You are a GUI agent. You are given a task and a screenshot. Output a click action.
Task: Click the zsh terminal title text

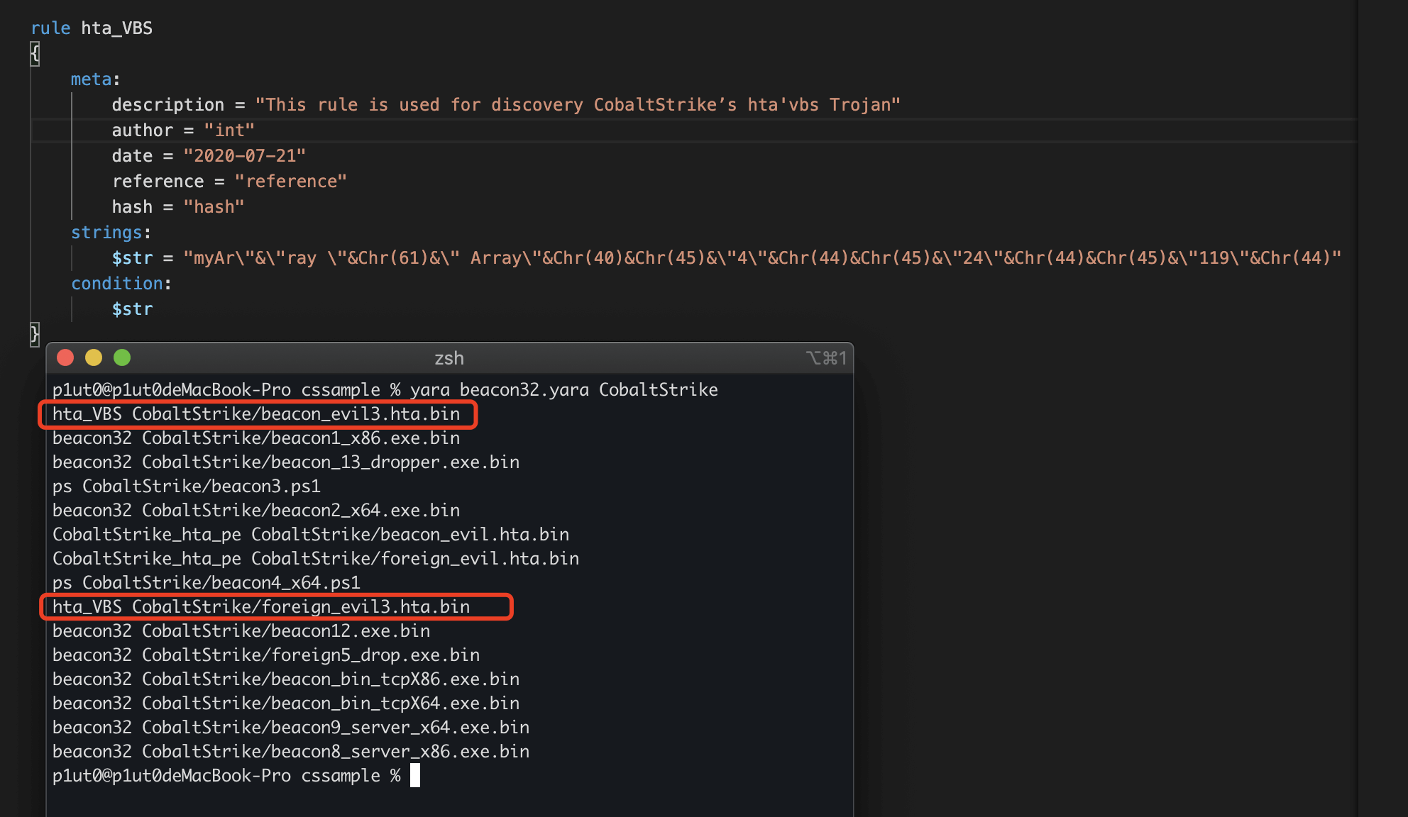[449, 358]
